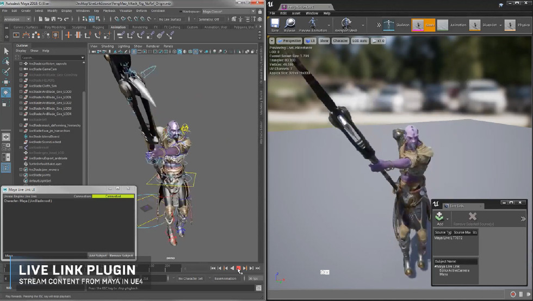Image resolution: width=533 pixels, height=301 pixels.
Task: Toggle Maya viewport grid button
Action: [134, 52]
